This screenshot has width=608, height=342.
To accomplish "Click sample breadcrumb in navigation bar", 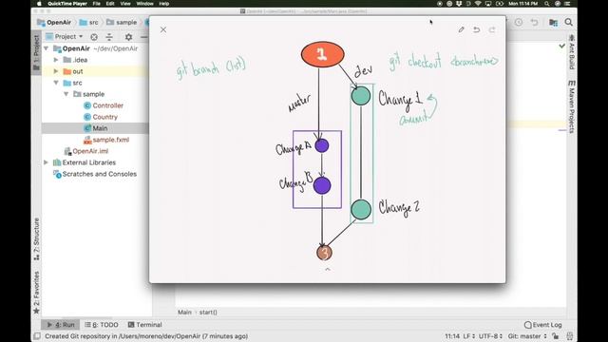I will [x=122, y=23].
